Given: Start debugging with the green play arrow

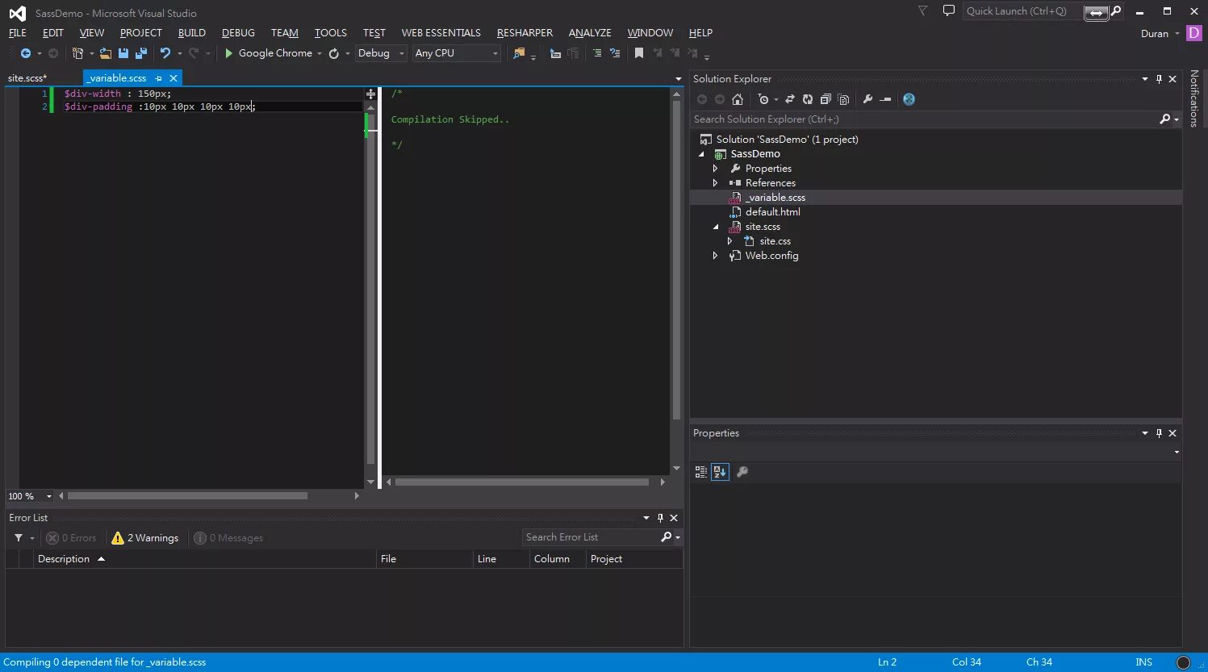Looking at the screenshot, I should 228,53.
